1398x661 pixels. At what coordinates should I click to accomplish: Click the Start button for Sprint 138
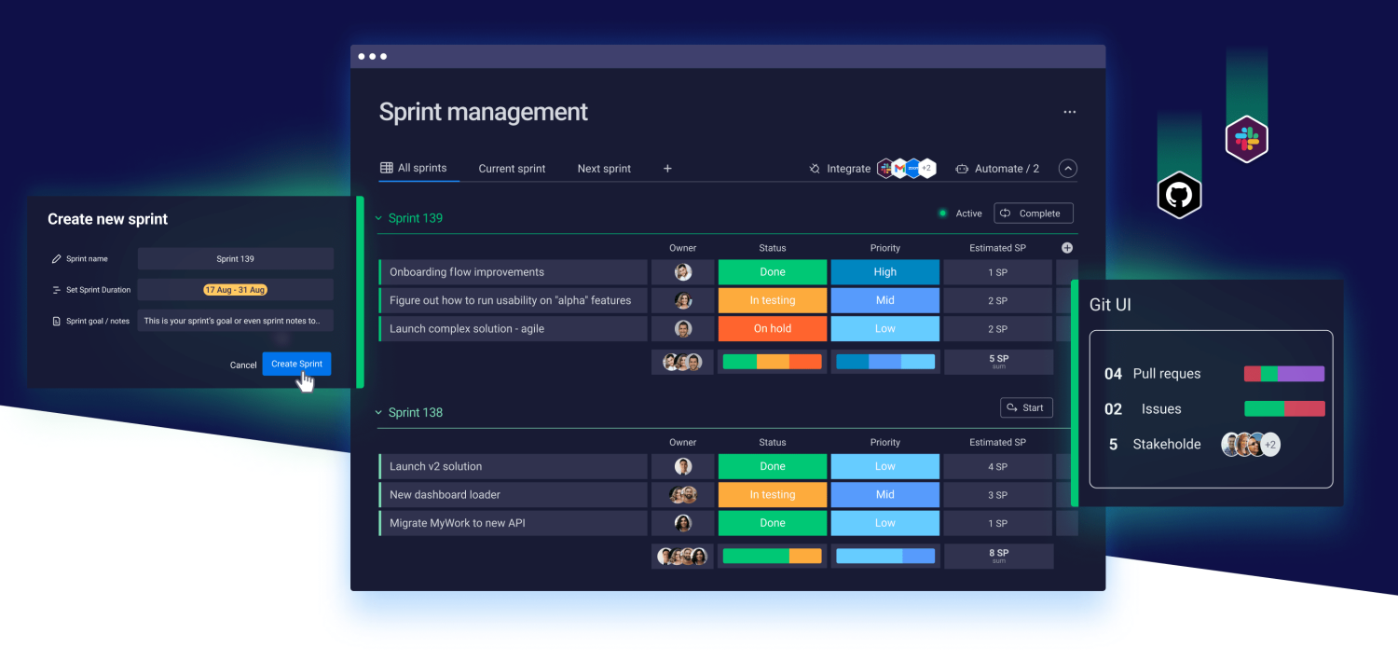coord(1026,407)
